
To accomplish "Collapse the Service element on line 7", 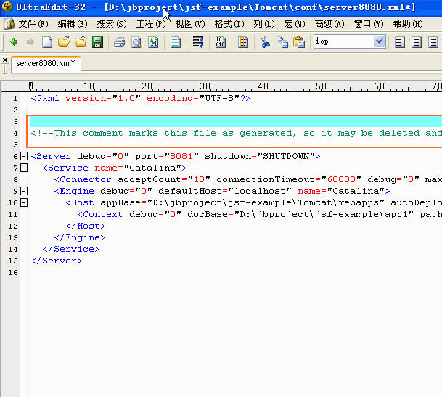I will click(x=24, y=168).
